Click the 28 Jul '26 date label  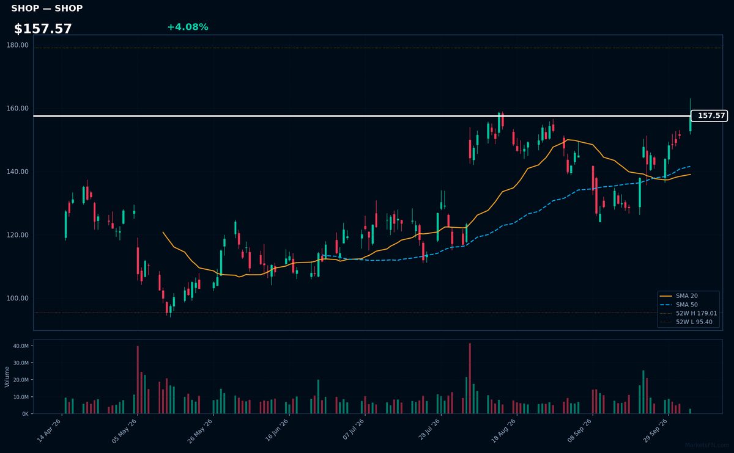(x=429, y=430)
